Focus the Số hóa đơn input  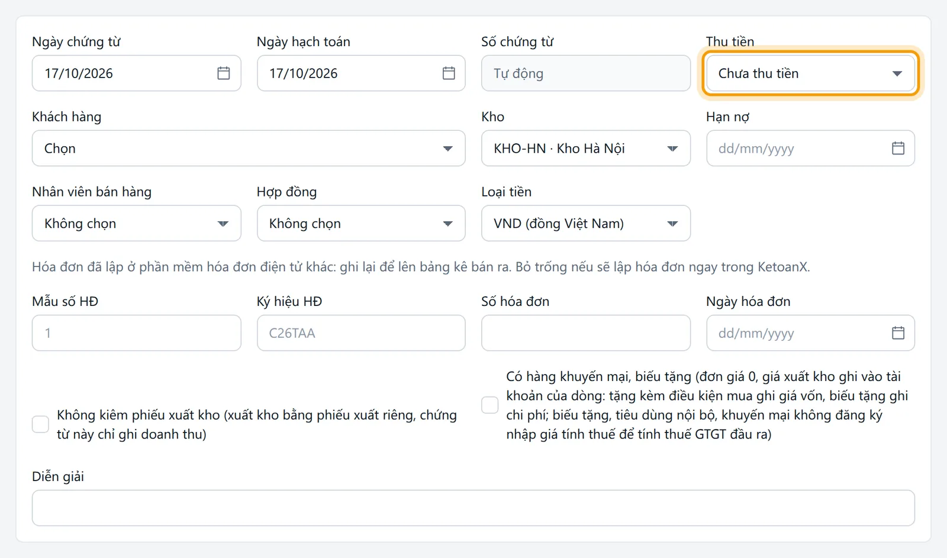[x=586, y=333]
